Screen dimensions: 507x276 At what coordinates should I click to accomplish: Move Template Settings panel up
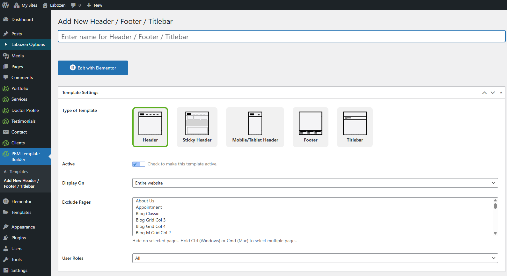tap(484, 93)
